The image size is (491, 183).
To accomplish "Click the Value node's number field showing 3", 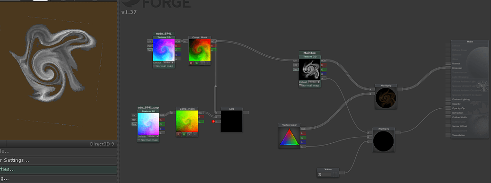I will (324, 174).
